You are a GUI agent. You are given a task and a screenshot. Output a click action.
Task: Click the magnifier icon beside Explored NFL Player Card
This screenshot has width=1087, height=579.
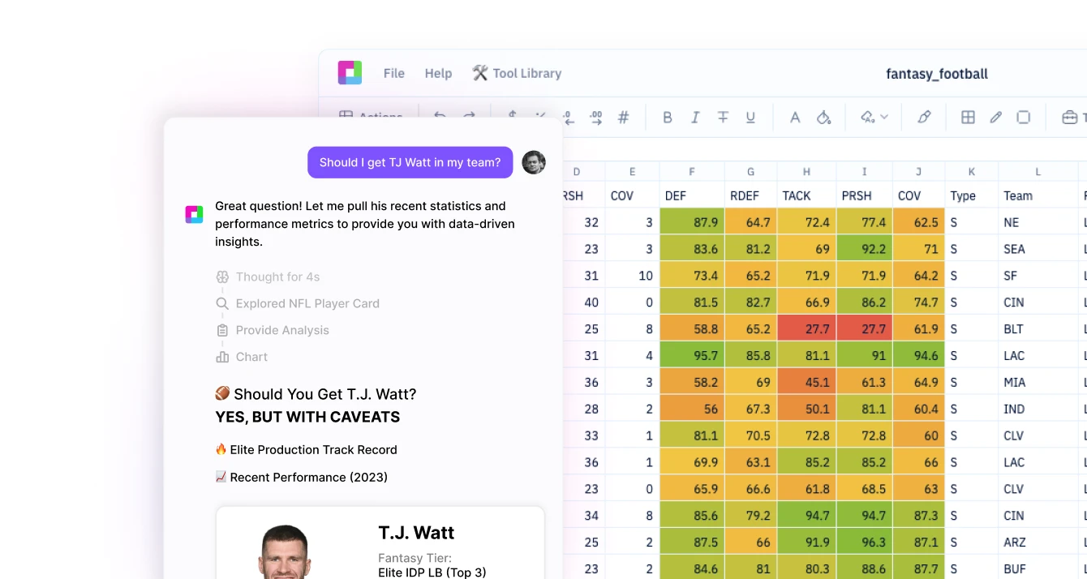point(222,303)
